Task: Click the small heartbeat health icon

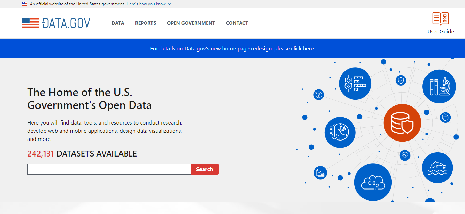Action: 405,155
